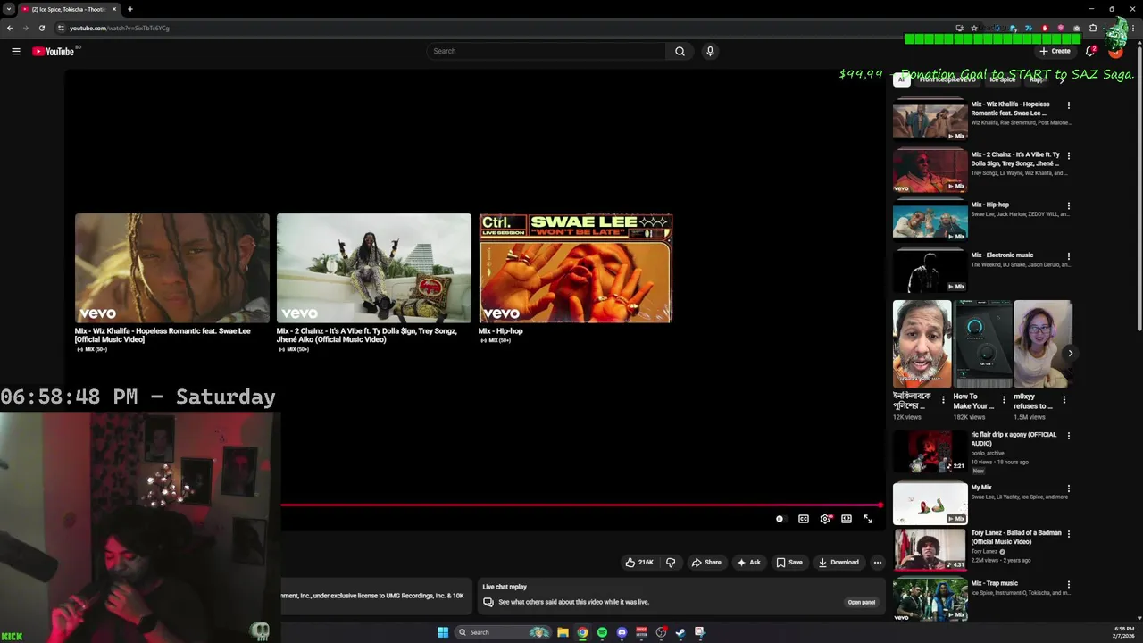Open options for Wiz Khalifa mix
1143x643 pixels.
click(1069, 105)
